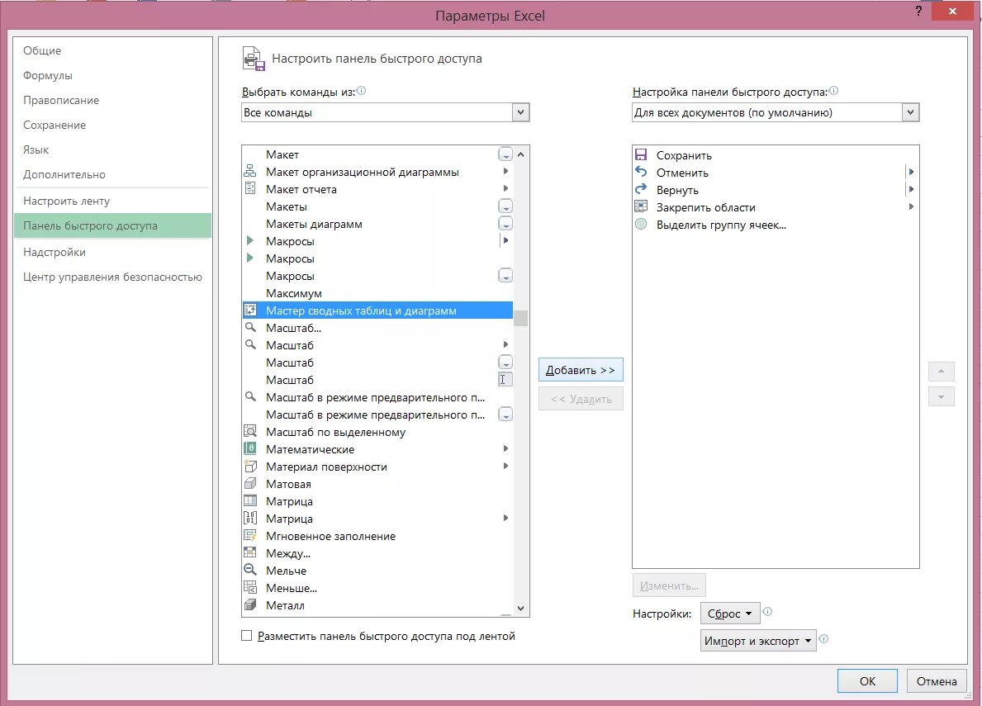Click the move-down arrow button
This screenshot has height=706, width=982.
pos(941,397)
